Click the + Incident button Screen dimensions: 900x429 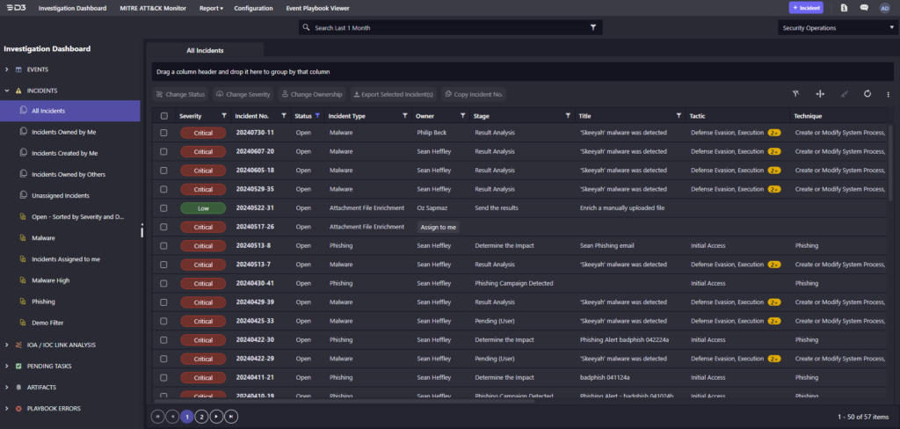tap(806, 8)
